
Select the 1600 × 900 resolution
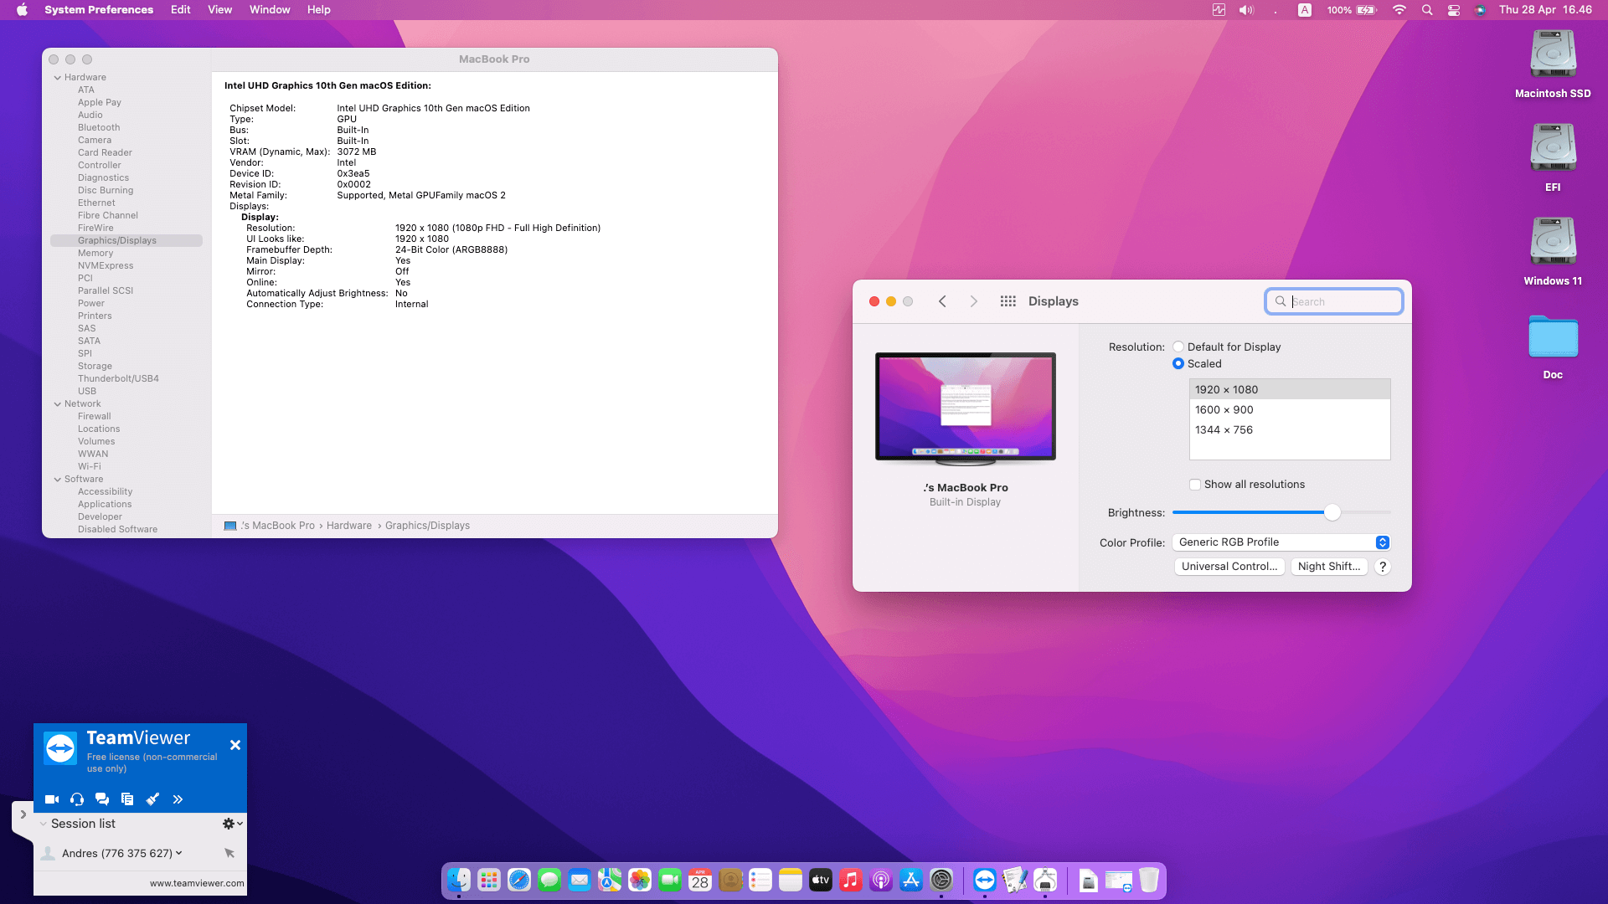pos(1224,409)
